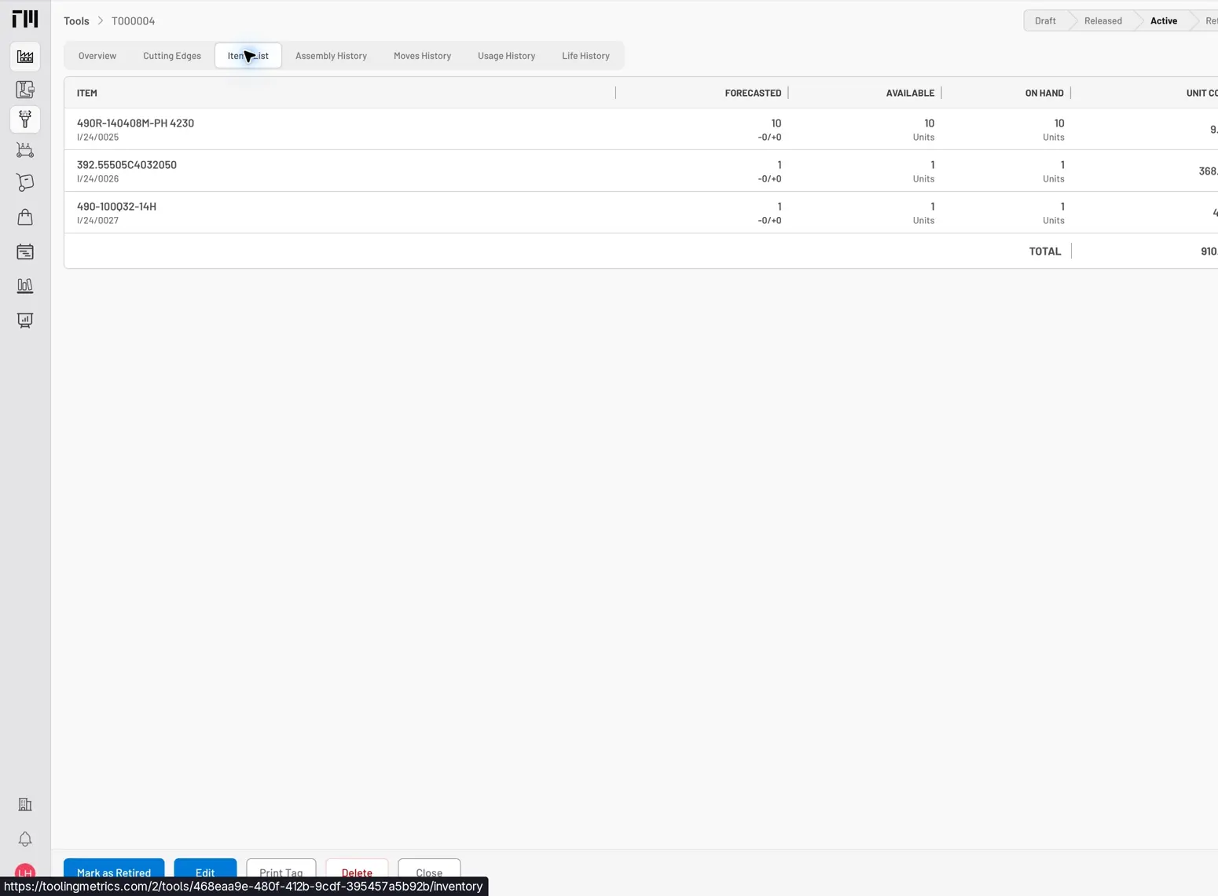1218x896 pixels.
Task: Go to Tools breadcrumb link
Action: [x=76, y=21]
